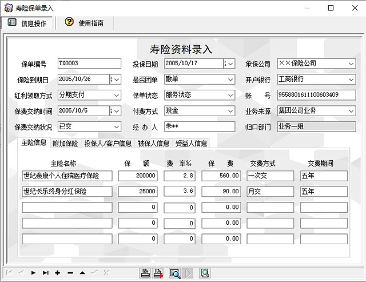The image size is (366, 282).
Task: Click 费率 field 2.8
Action: point(179,176)
